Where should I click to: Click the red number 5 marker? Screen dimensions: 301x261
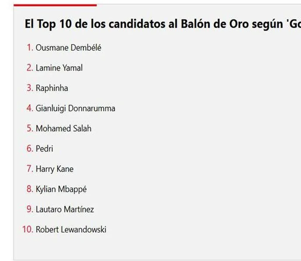[30, 128]
